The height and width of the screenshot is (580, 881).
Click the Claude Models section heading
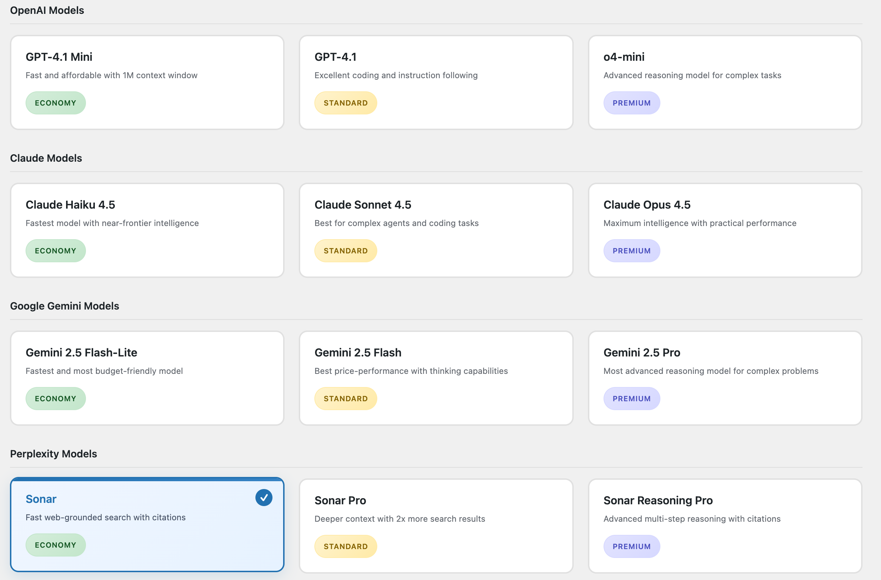point(46,158)
